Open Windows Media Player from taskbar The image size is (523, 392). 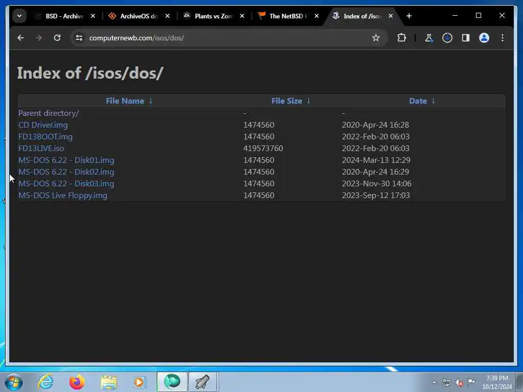click(x=139, y=382)
